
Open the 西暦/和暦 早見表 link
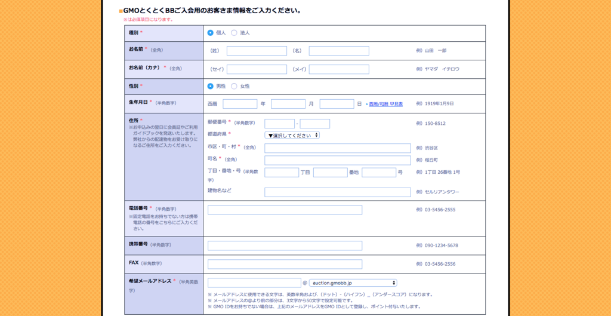386,104
